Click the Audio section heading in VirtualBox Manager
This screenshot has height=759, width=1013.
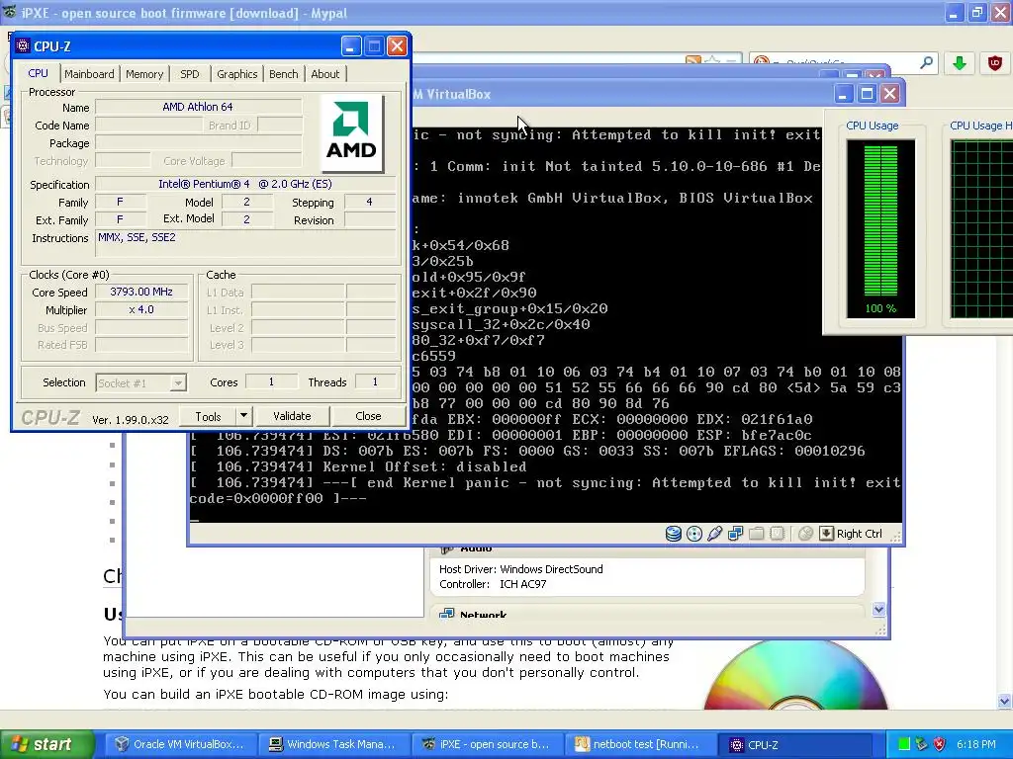coord(476,548)
